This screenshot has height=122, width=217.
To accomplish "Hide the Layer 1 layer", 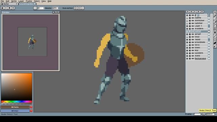I will (187, 26).
